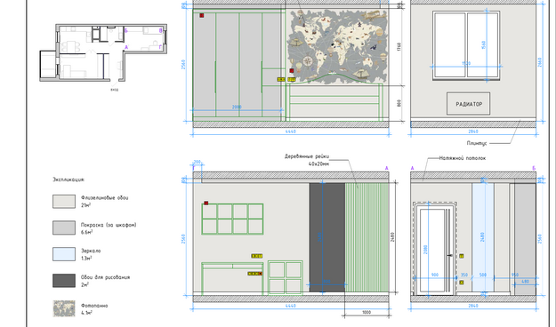556x327 pixels.
Task: Select the Флизелиновые обои legend swatch
Action: [x=64, y=201]
